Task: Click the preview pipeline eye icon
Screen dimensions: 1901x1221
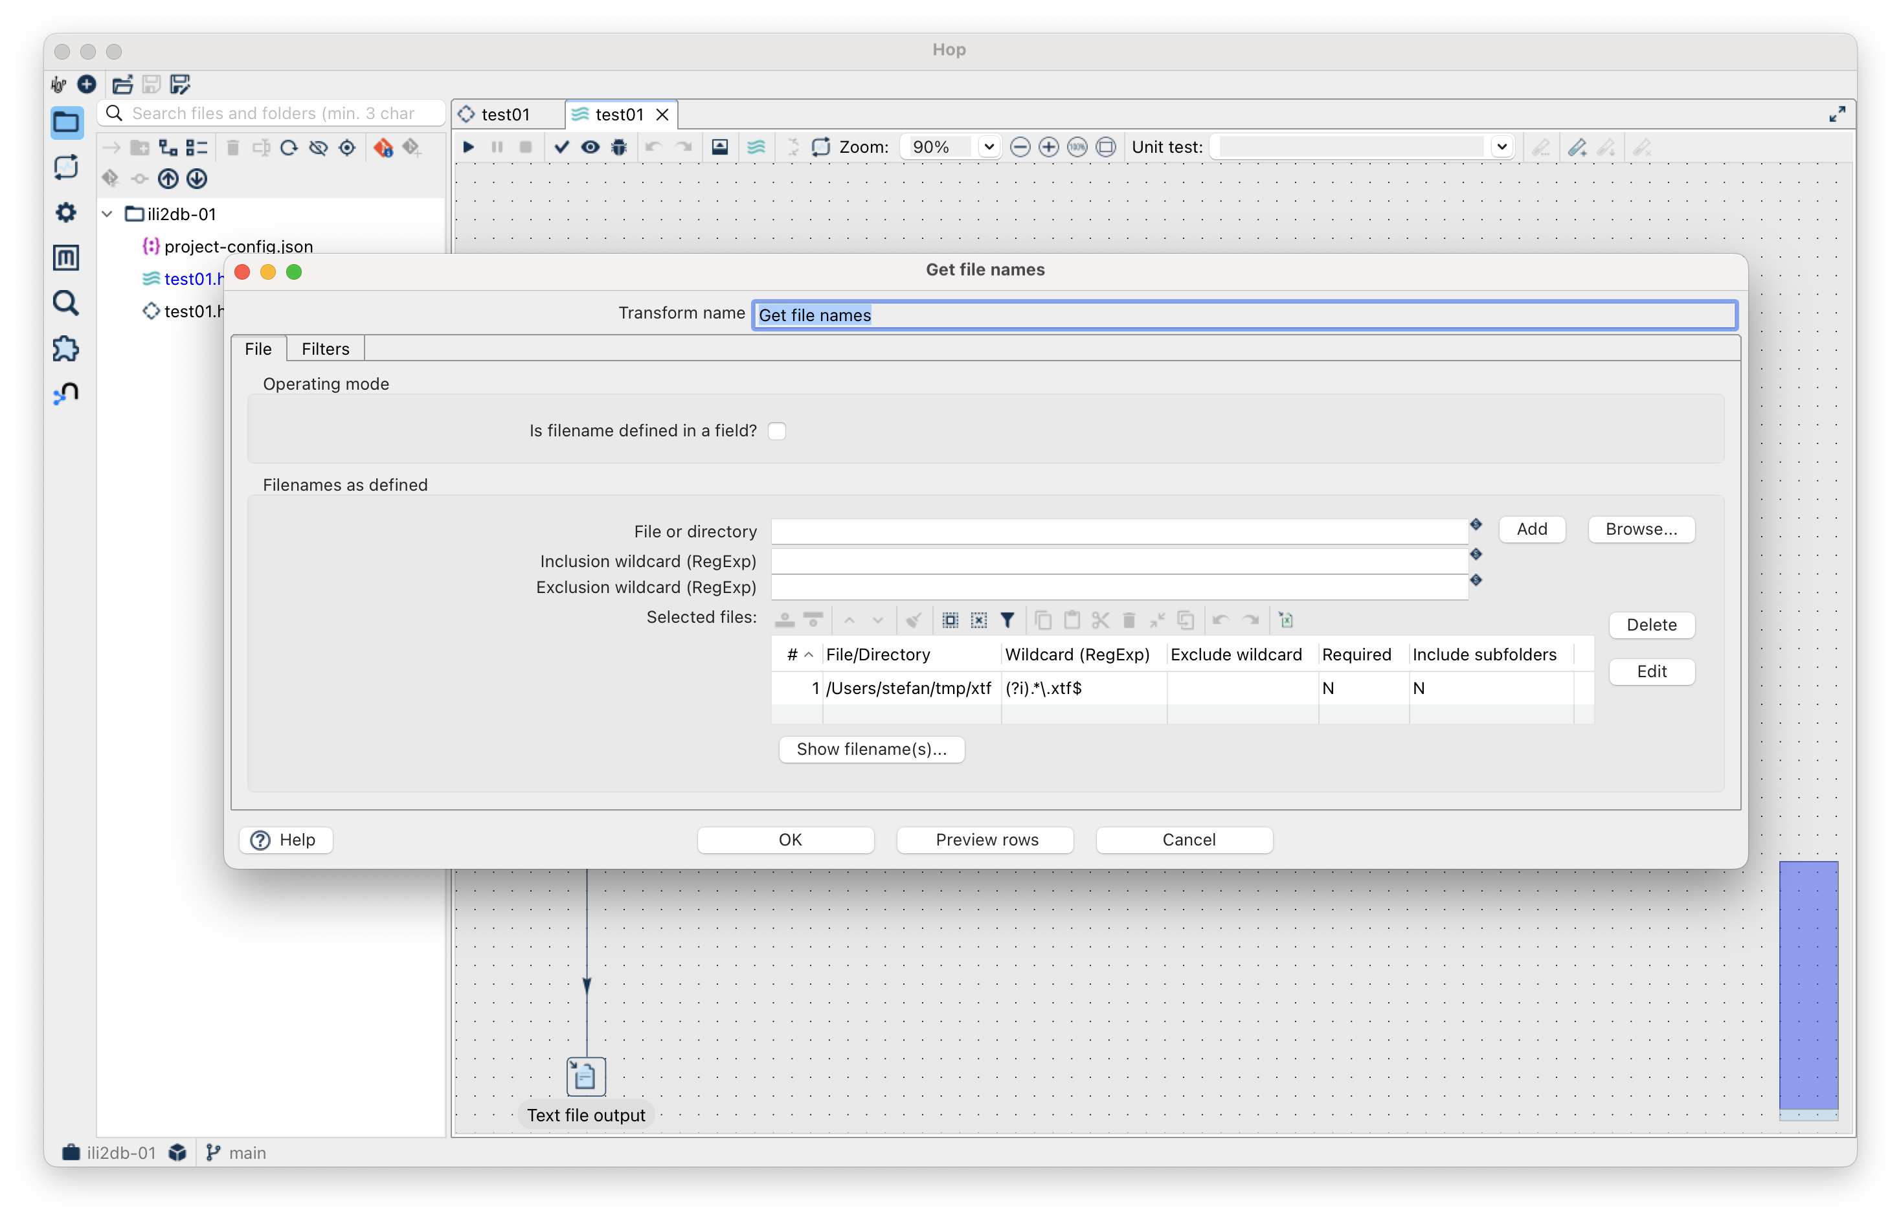Action: tap(590, 147)
